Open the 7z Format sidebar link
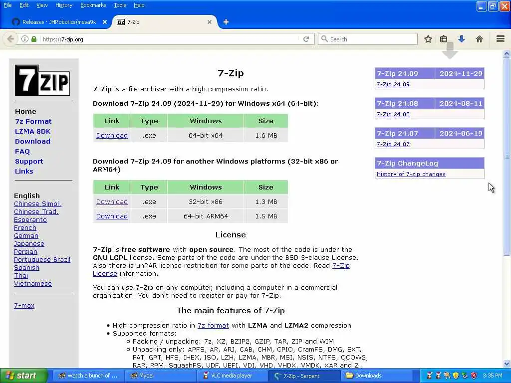Screen dimensions: 511x383 point(33,121)
